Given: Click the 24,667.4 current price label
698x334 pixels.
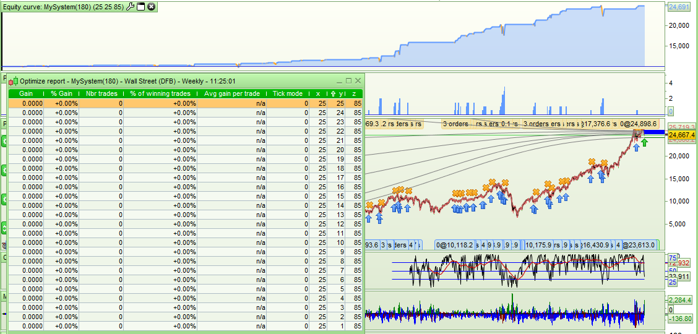Looking at the screenshot, I should (681, 135).
